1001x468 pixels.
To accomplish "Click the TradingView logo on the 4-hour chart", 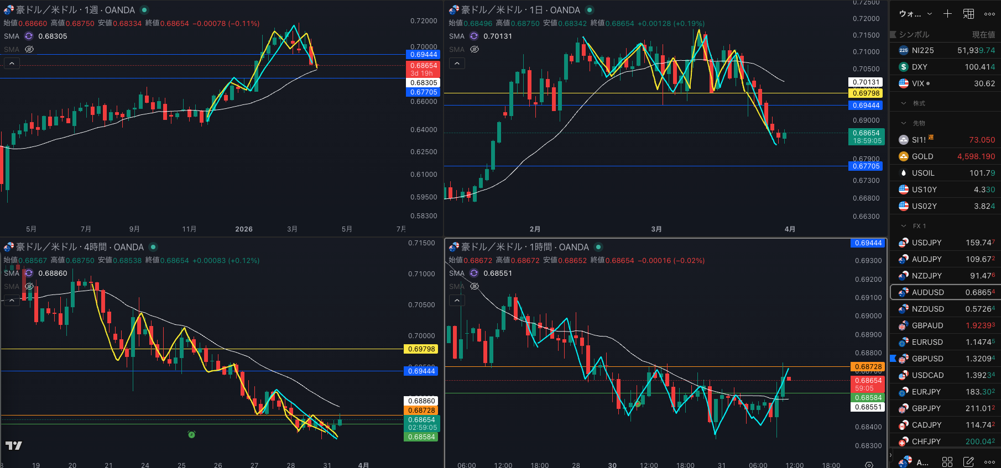I will pyautogui.click(x=14, y=445).
